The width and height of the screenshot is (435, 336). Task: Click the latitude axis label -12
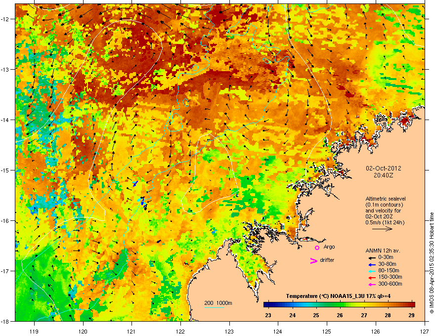coord(5,19)
